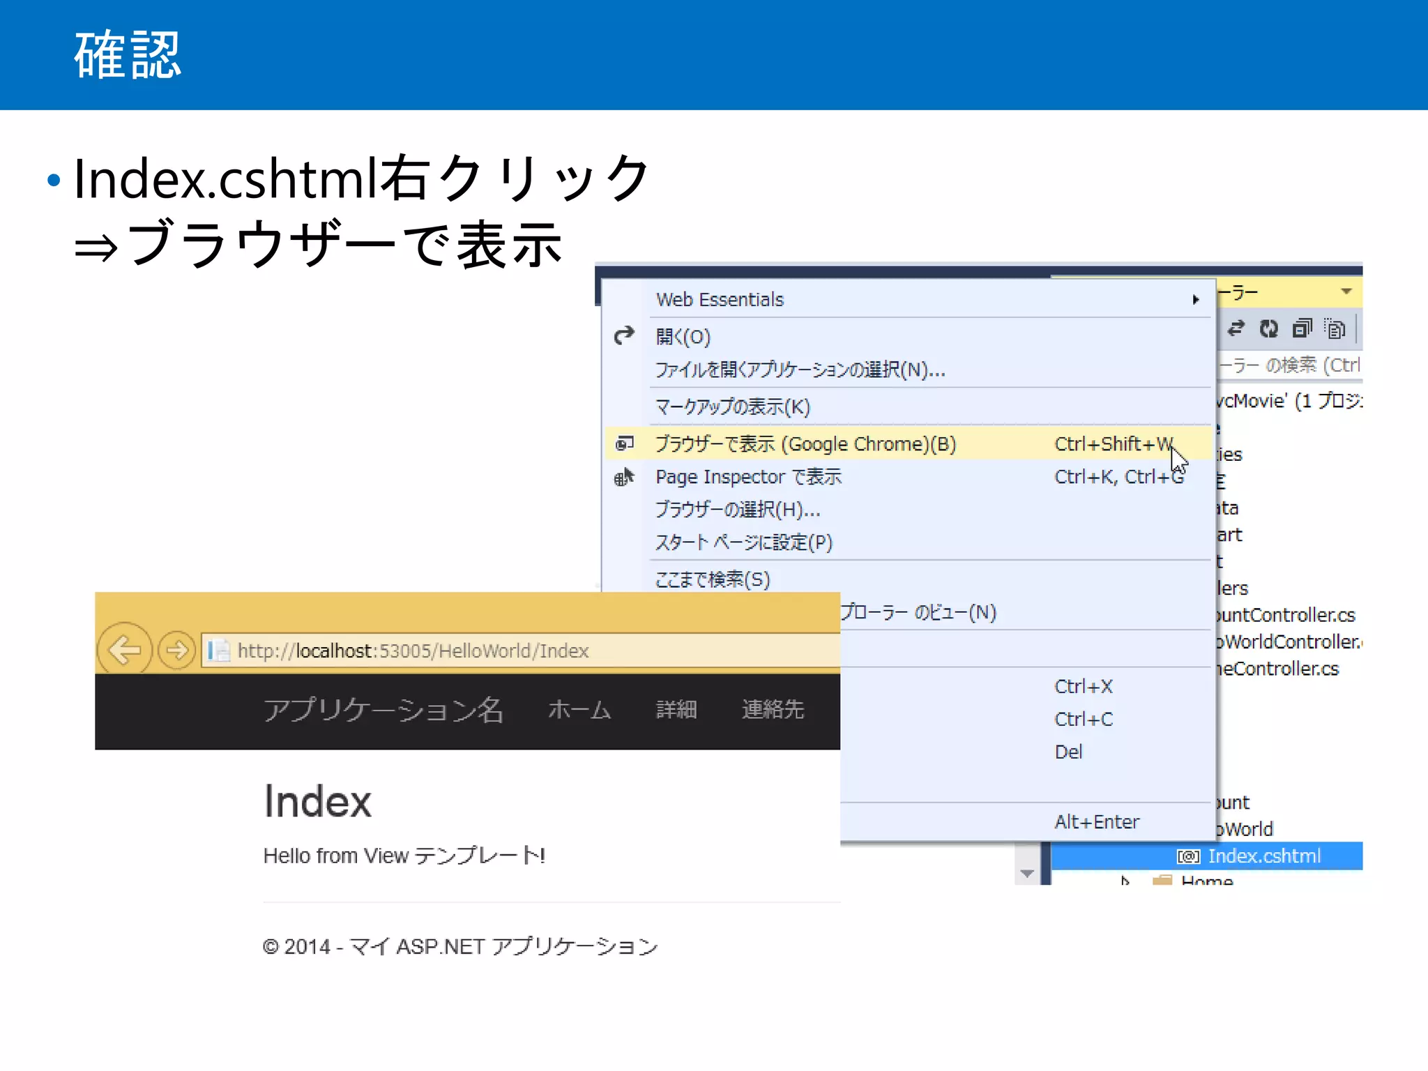The height and width of the screenshot is (1071, 1428).
Task: Click the localhost address bar
Action: point(520,651)
